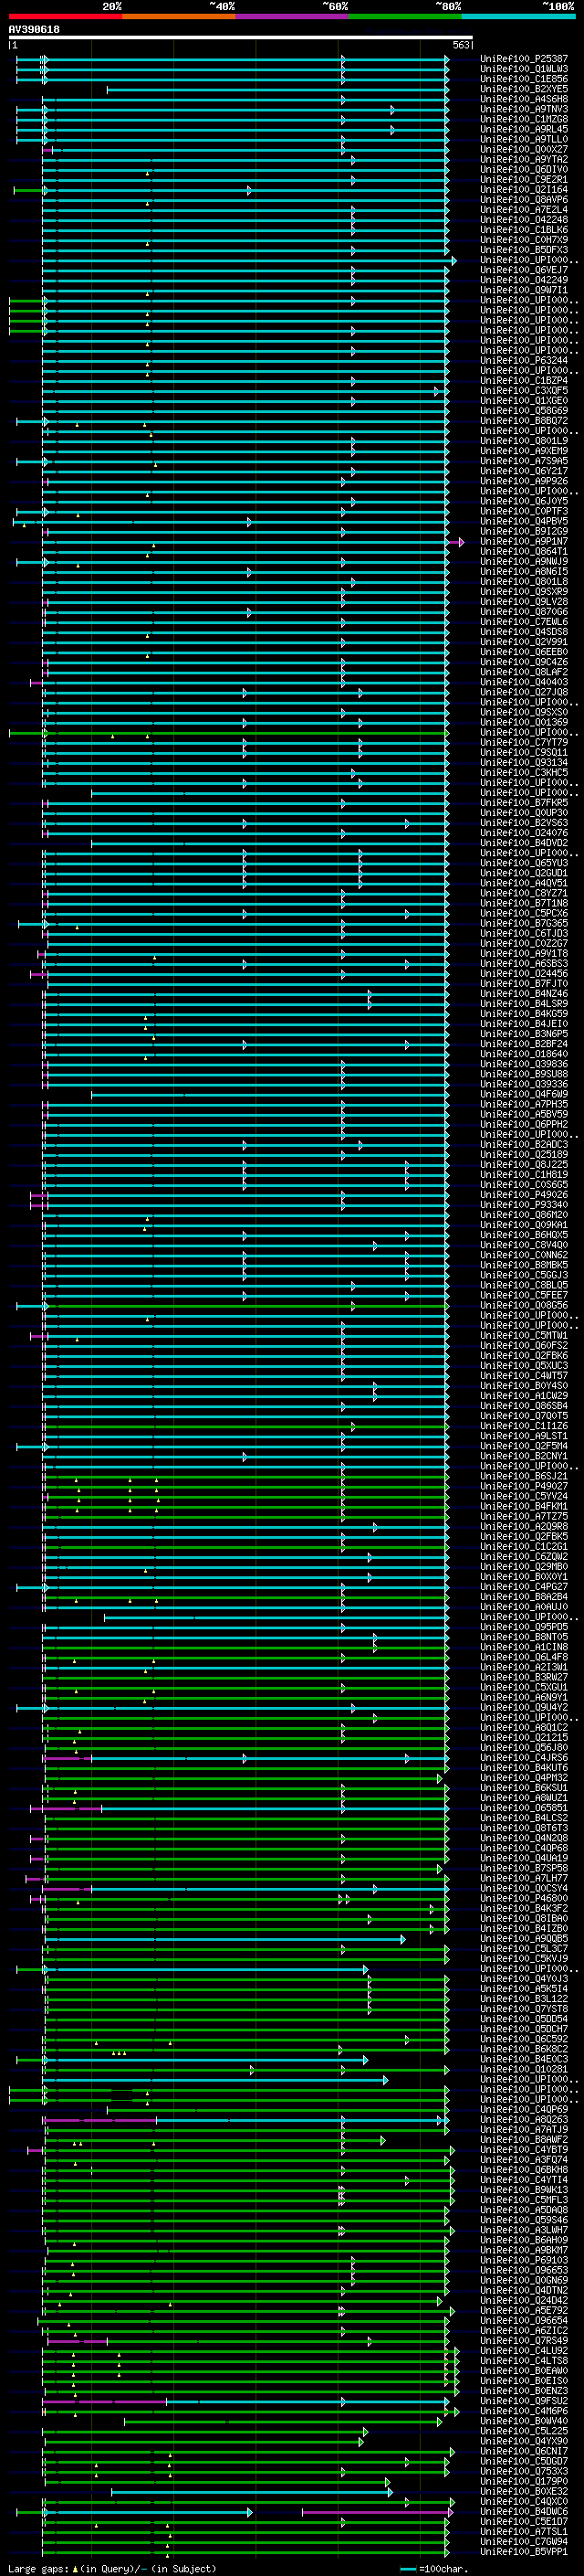This screenshot has height=2576, width=584.
Task: Select the UniRef100_Q6J0Y5 row label
Action: tap(524, 501)
